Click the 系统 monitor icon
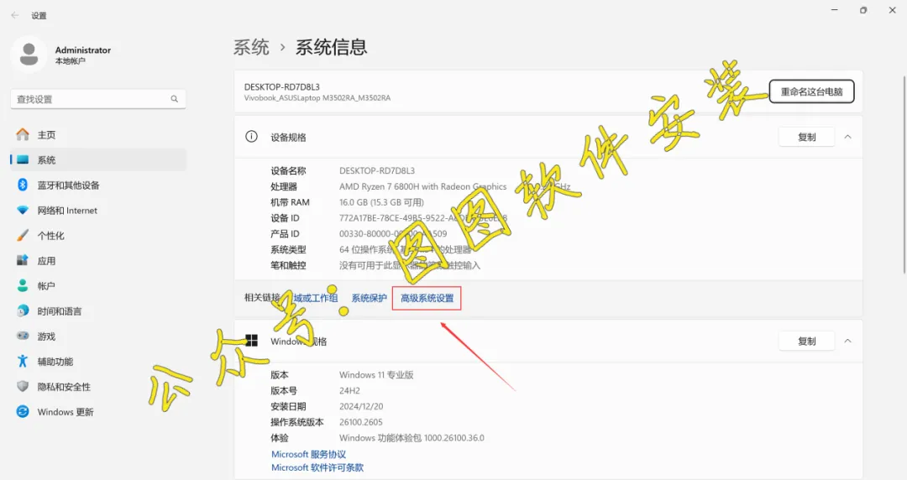This screenshot has width=907, height=480. click(23, 159)
